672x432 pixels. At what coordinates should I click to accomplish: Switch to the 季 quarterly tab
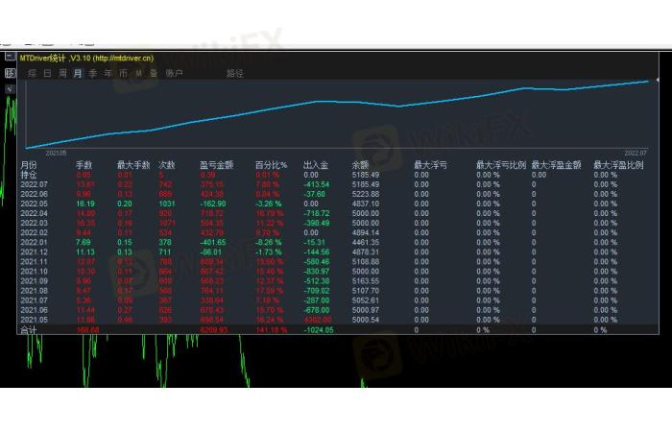[x=93, y=73]
